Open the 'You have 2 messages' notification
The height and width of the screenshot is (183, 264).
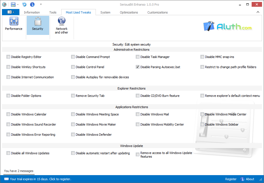18,171
